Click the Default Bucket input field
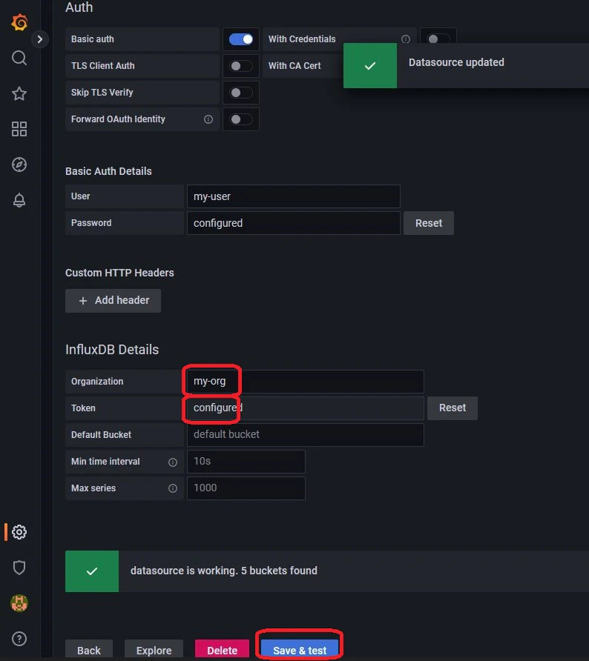Screen dimensions: 589x661 coord(306,435)
